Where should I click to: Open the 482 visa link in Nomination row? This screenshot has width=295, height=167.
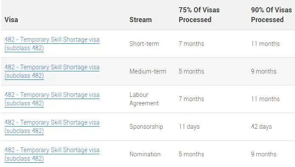[x=52, y=154]
